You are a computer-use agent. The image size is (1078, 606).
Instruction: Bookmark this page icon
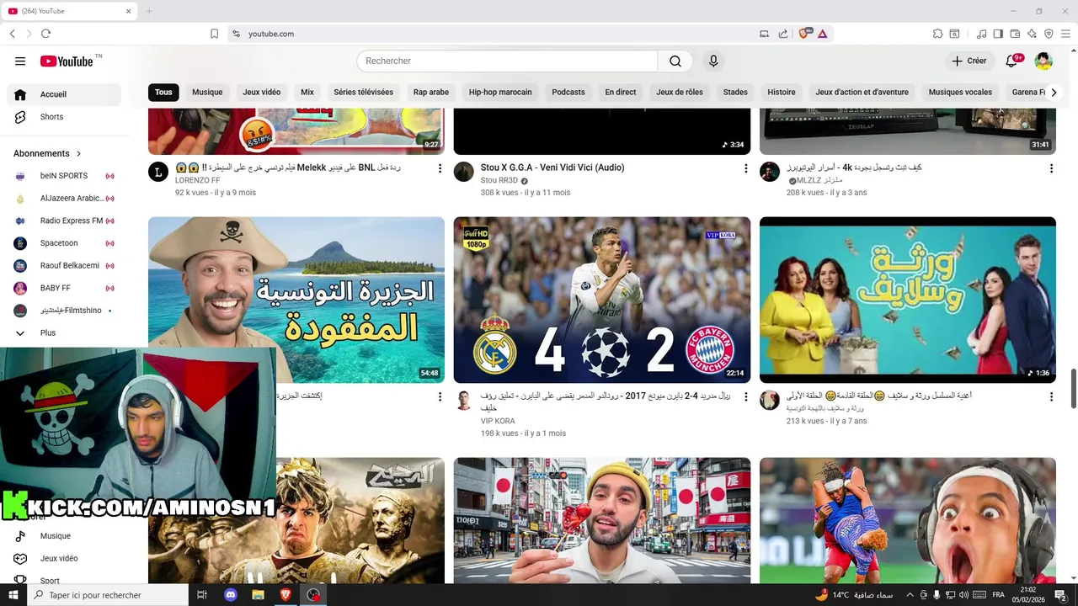215,34
